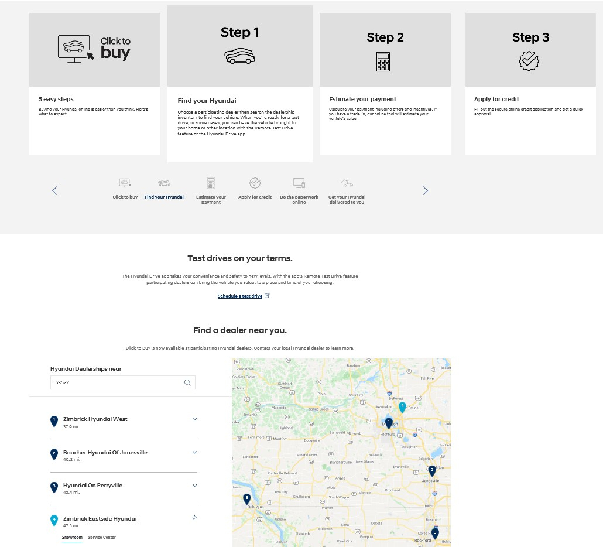Open the Zimbrick Hyundai West dealer name
The width and height of the screenshot is (603, 547).
coord(95,419)
